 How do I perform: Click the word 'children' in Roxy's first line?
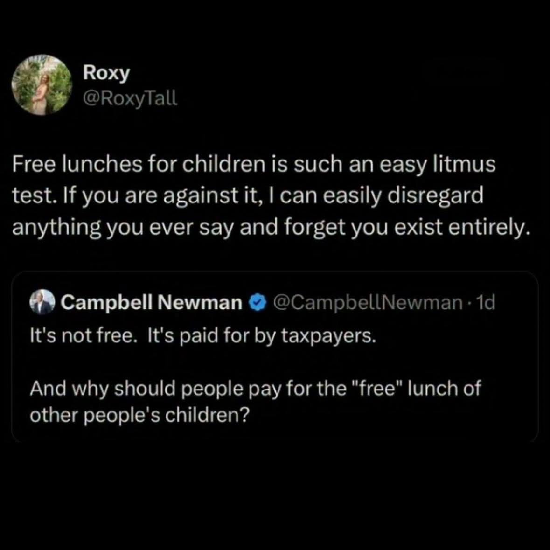(x=223, y=164)
